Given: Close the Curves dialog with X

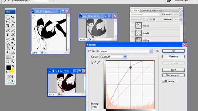Looking at the screenshot, I should [184, 44].
